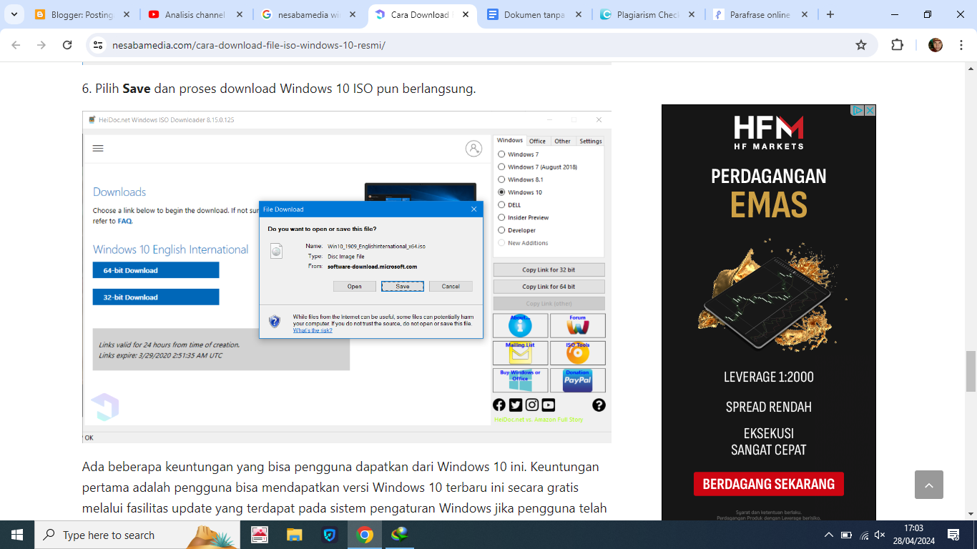Click the Forum icon tile
The image size is (977, 549).
(577, 325)
